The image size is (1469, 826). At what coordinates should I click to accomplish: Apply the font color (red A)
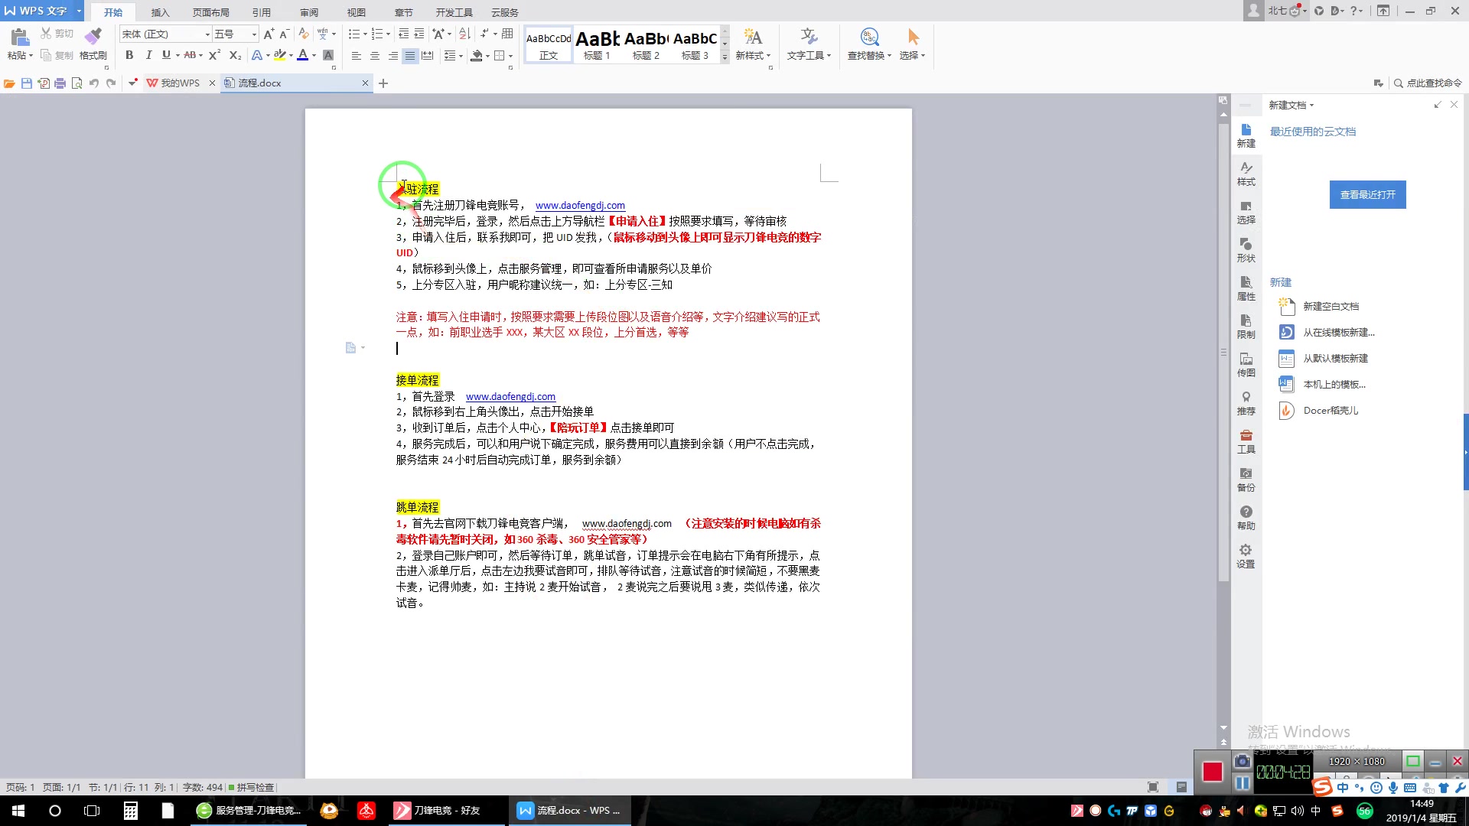pyautogui.click(x=303, y=55)
